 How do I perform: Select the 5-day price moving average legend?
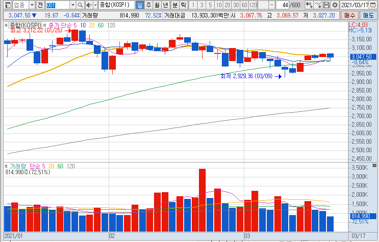click(x=75, y=25)
